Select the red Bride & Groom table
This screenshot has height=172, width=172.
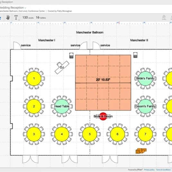tap(103, 116)
